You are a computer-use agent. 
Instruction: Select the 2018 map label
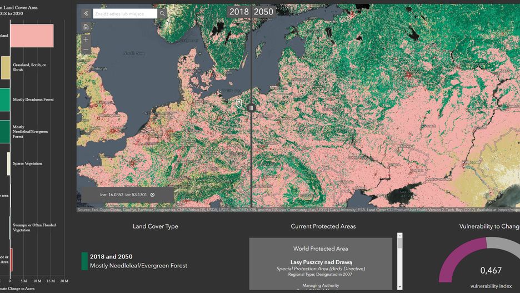click(x=239, y=12)
